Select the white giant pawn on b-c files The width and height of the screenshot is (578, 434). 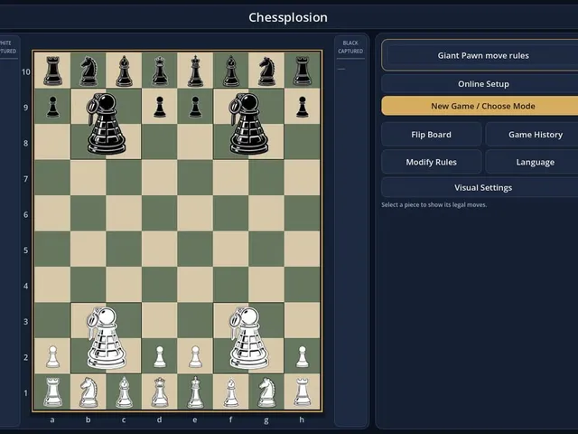coord(107,338)
